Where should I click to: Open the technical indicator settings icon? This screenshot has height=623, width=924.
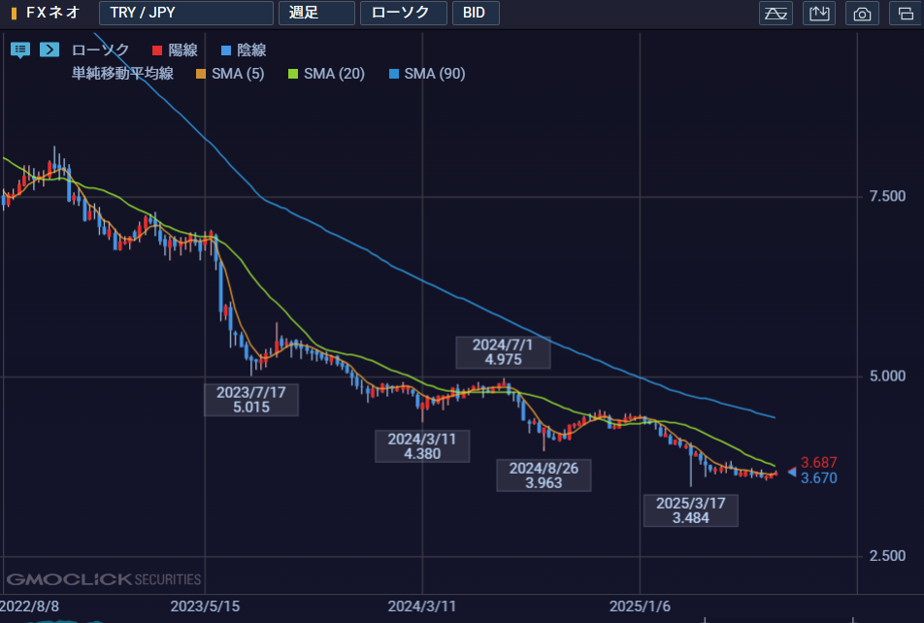(775, 13)
